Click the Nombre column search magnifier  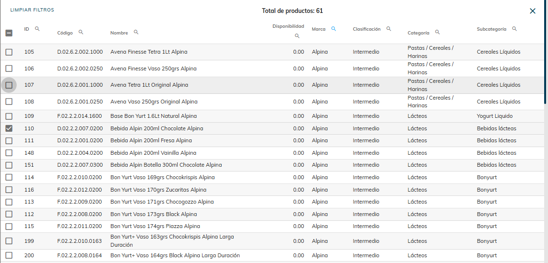coord(136,32)
